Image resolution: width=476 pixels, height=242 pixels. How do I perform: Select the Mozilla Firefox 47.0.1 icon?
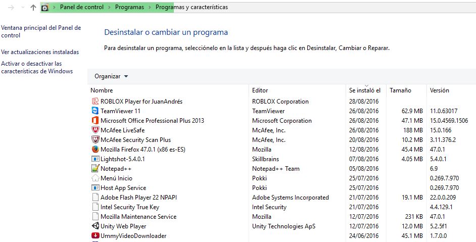coord(96,150)
